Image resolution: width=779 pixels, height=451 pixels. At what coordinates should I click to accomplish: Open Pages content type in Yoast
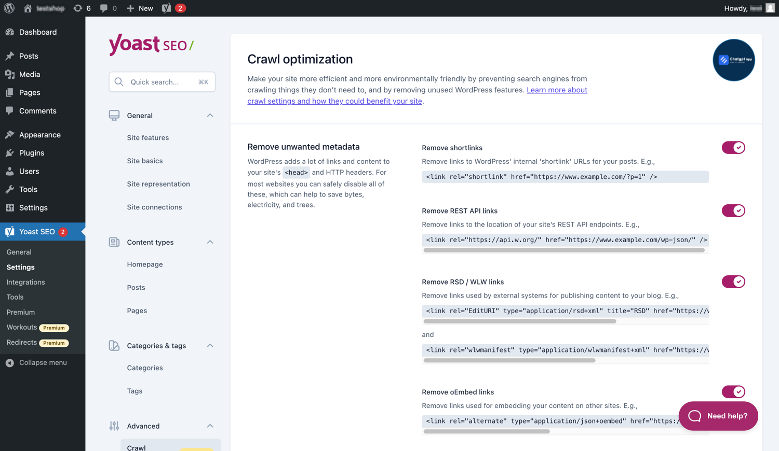click(x=137, y=311)
